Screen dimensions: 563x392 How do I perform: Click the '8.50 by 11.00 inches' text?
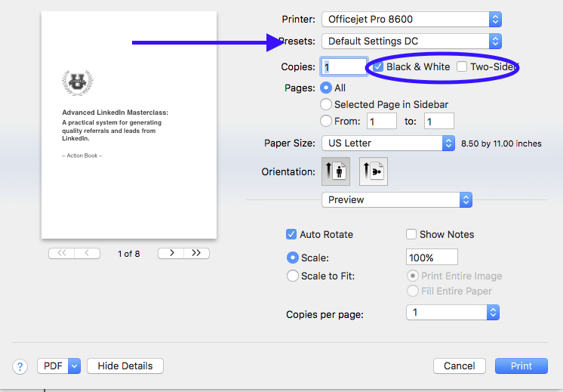pos(501,144)
